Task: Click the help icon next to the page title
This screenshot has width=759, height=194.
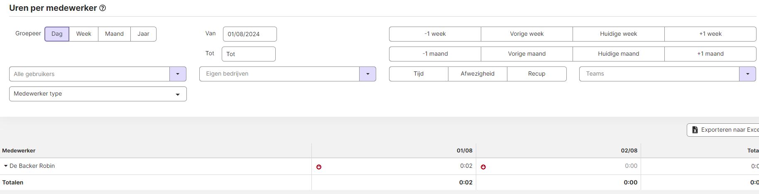Action: 103,8
